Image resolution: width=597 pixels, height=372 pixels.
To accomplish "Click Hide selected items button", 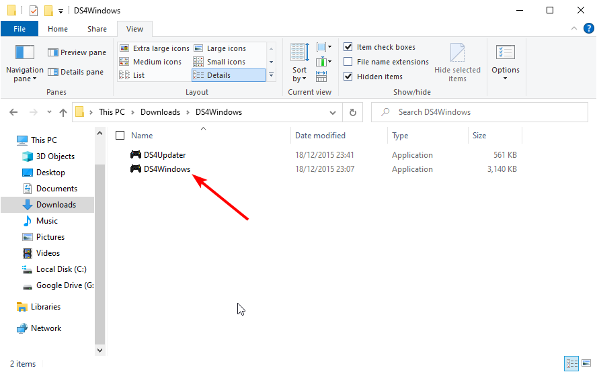I will [457, 62].
